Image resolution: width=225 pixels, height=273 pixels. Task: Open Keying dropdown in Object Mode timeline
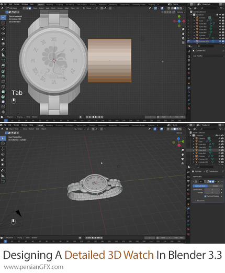pos(20,238)
